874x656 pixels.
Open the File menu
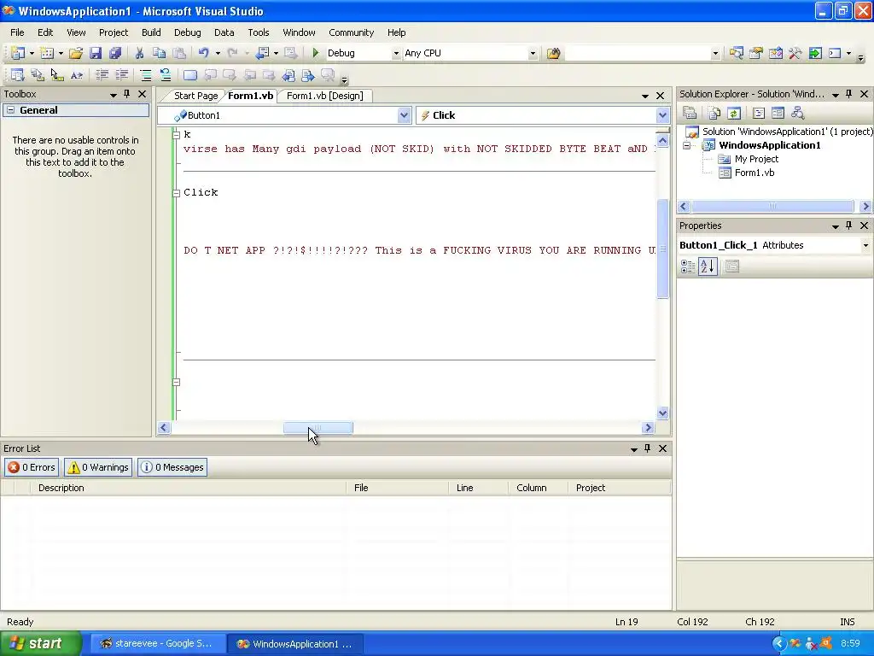pos(17,32)
